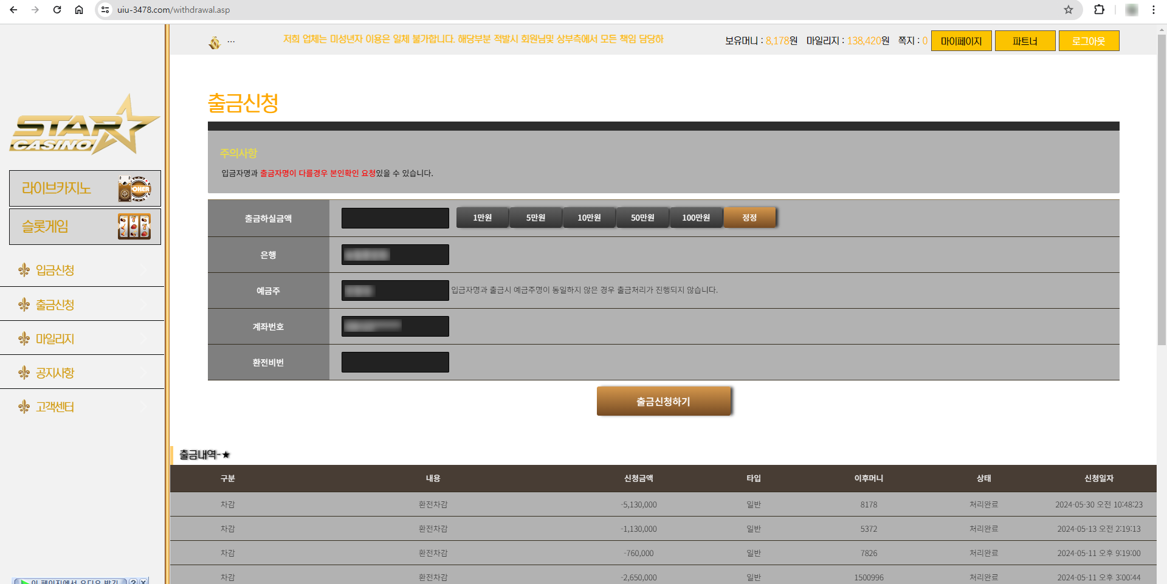
Task: Click the small gold icon left of the notice
Action: (x=215, y=43)
